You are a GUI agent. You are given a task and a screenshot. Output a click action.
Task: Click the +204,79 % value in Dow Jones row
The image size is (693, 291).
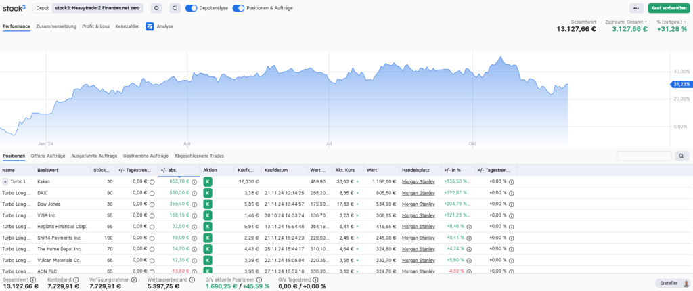tap(458, 204)
